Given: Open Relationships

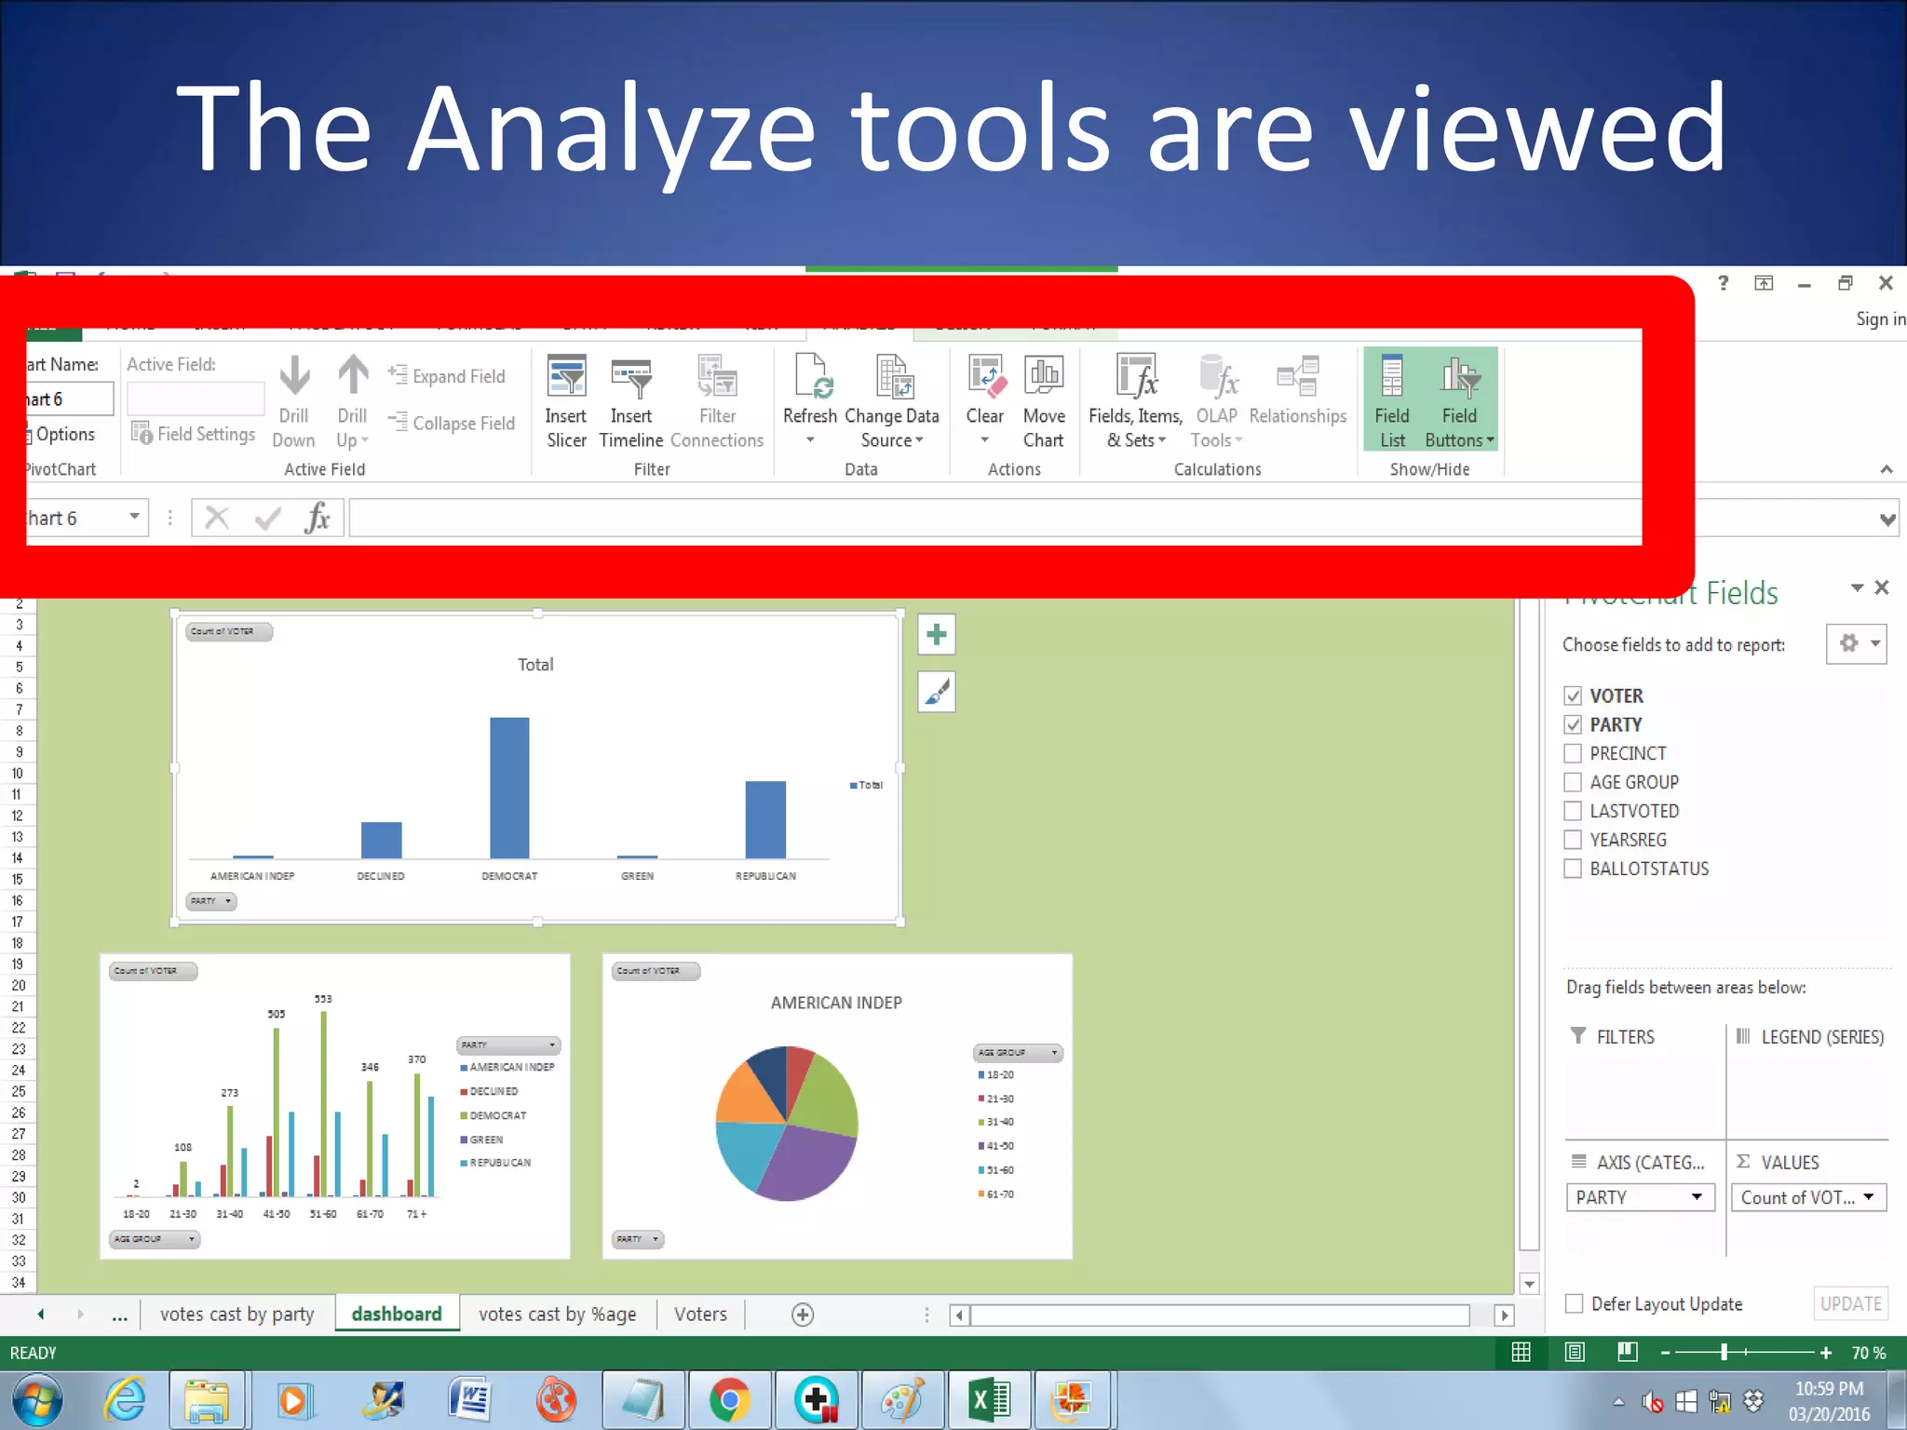Looking at the screenshot, I should [x=1298, y=391].
